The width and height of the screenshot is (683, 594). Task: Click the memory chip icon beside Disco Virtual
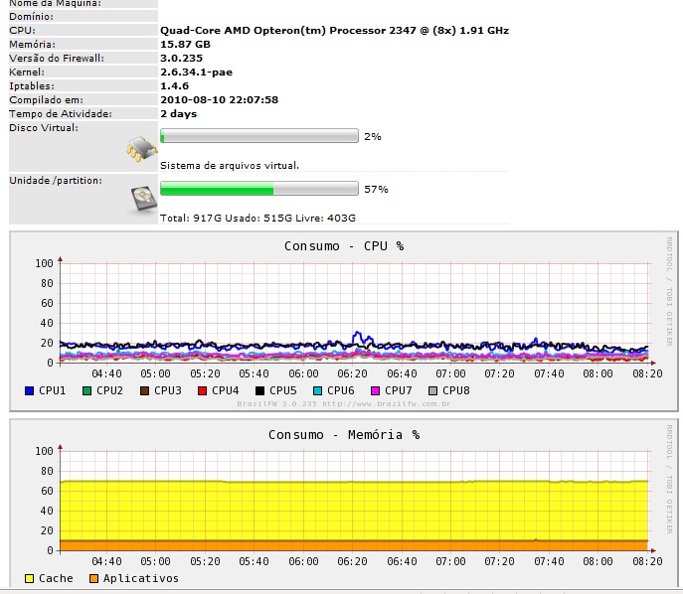pyautogui.click(x=141, y=149)
